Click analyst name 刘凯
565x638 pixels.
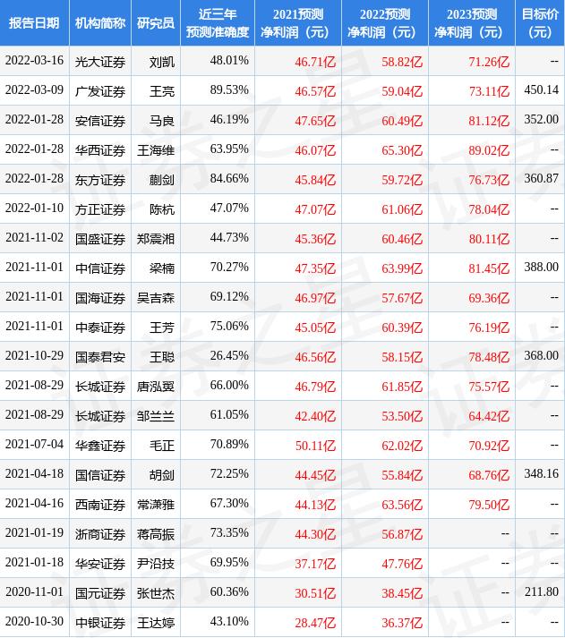point(162,62)
